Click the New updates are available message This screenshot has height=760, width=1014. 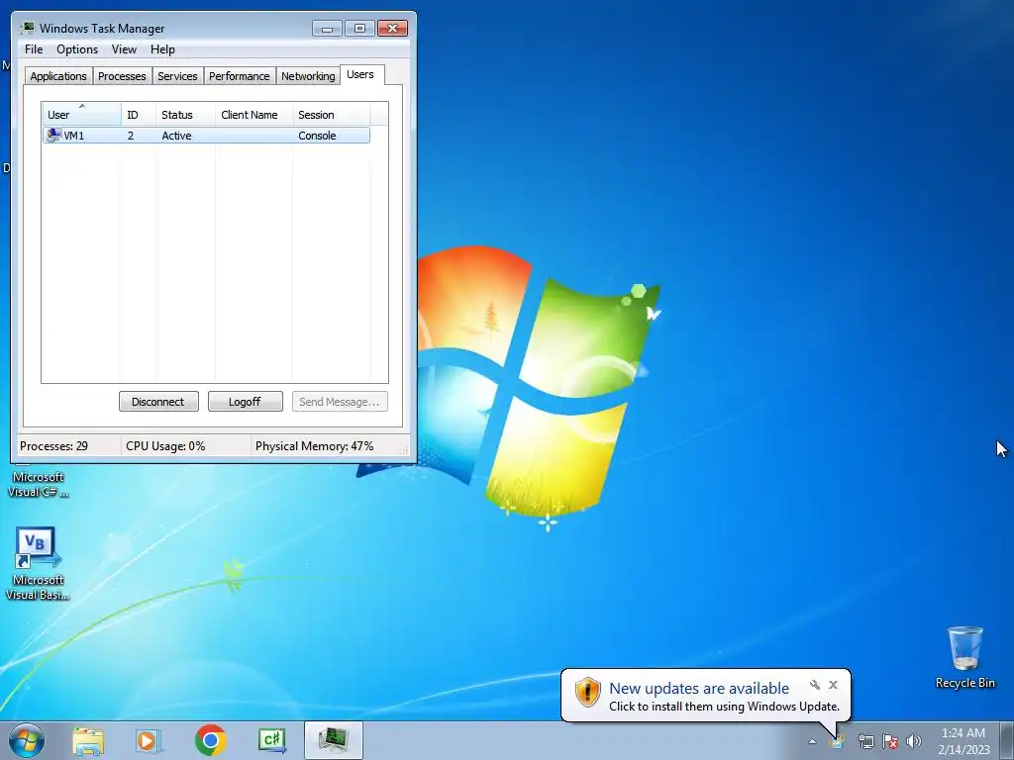tap(699, 689)
